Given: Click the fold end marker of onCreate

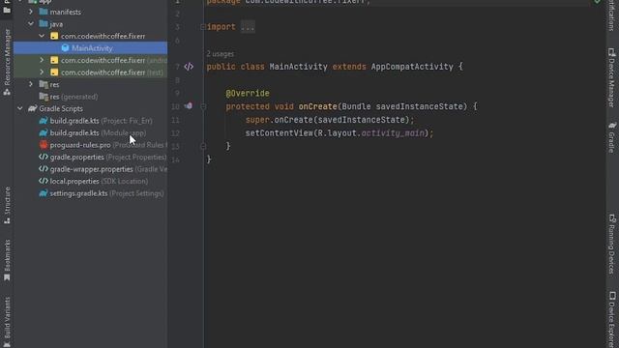Looking at the screenshot, I should (203, 146).
